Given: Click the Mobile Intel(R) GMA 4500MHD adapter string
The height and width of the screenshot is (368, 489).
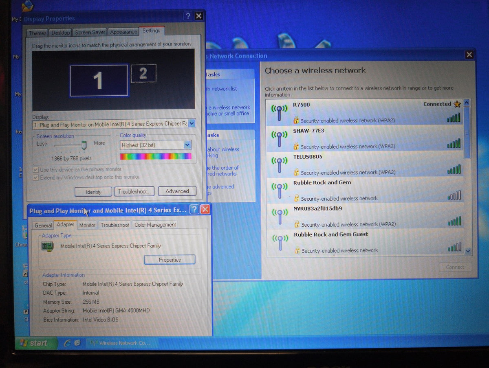Looking at the screenshot, I should [116, 311].
